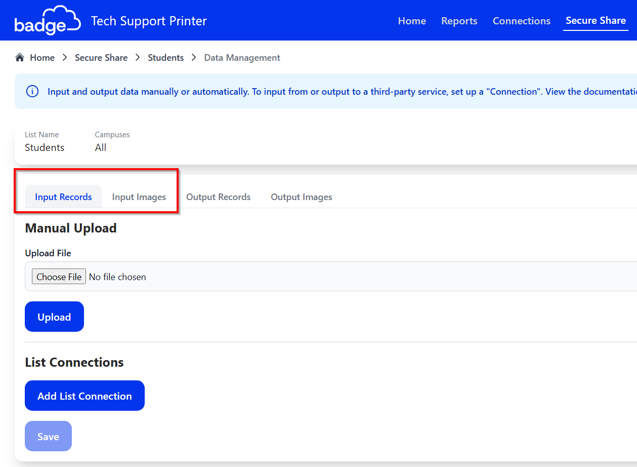Click the List Name value Students
The image size is (637, 467).
tap(45, 147)
